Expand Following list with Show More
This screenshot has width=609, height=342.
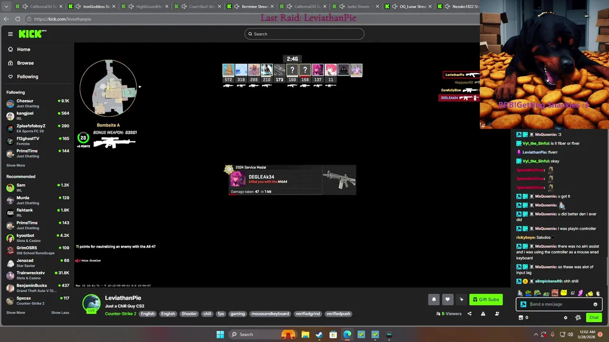(x=16, y=165)
